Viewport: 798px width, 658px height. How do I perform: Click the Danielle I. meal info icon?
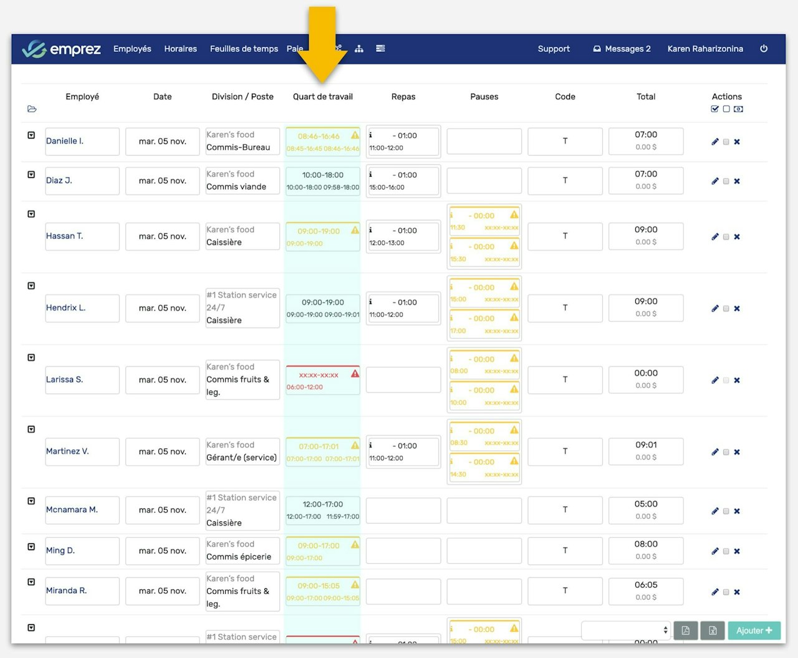370,135
